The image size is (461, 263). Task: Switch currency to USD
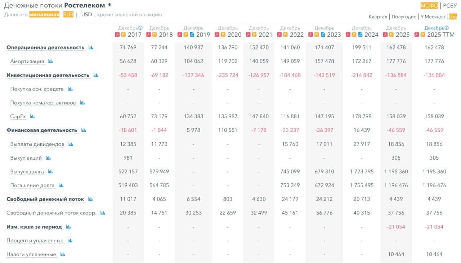click(86, 15)
